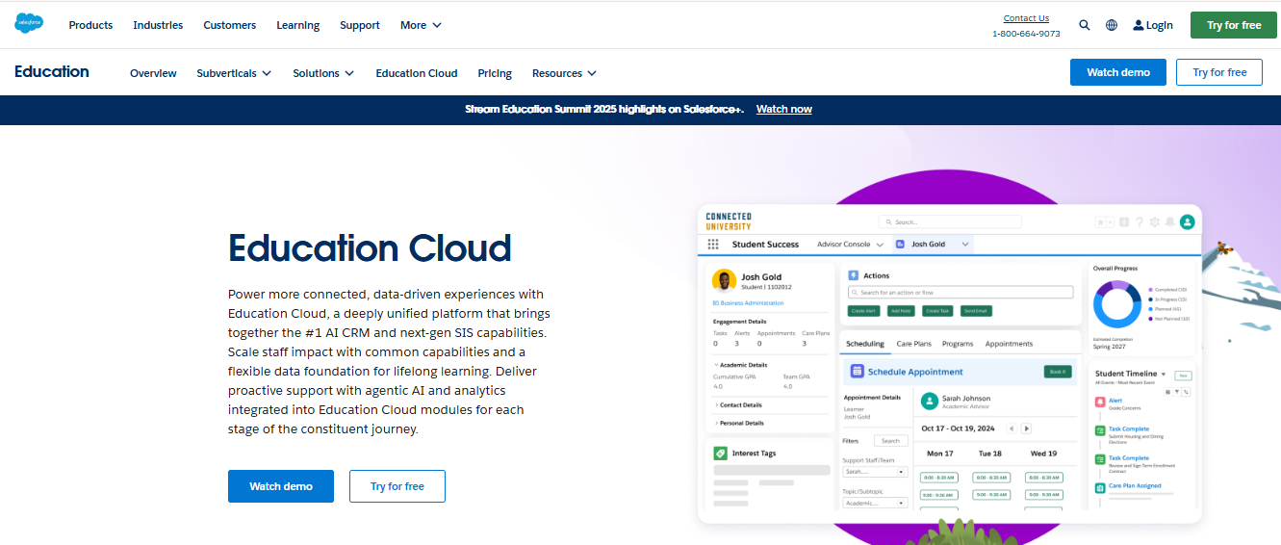Switch to the Care Plans tab
1281x545 pixels.
913,344
